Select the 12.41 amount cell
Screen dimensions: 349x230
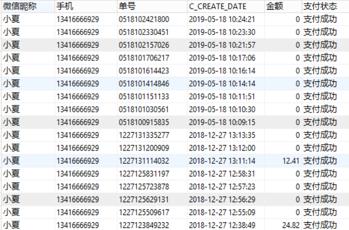point(290,161)
